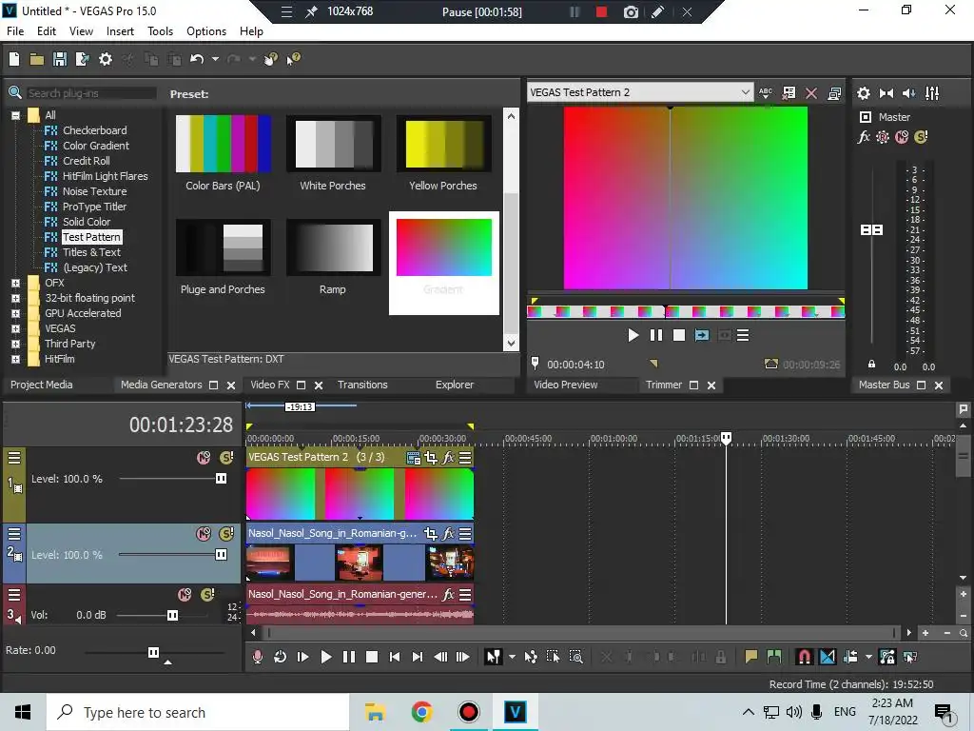Image resolution: width=974 pixels, height=731 pixels.
Task: Stop playback in the Trimmer
Action: (679, 336)
